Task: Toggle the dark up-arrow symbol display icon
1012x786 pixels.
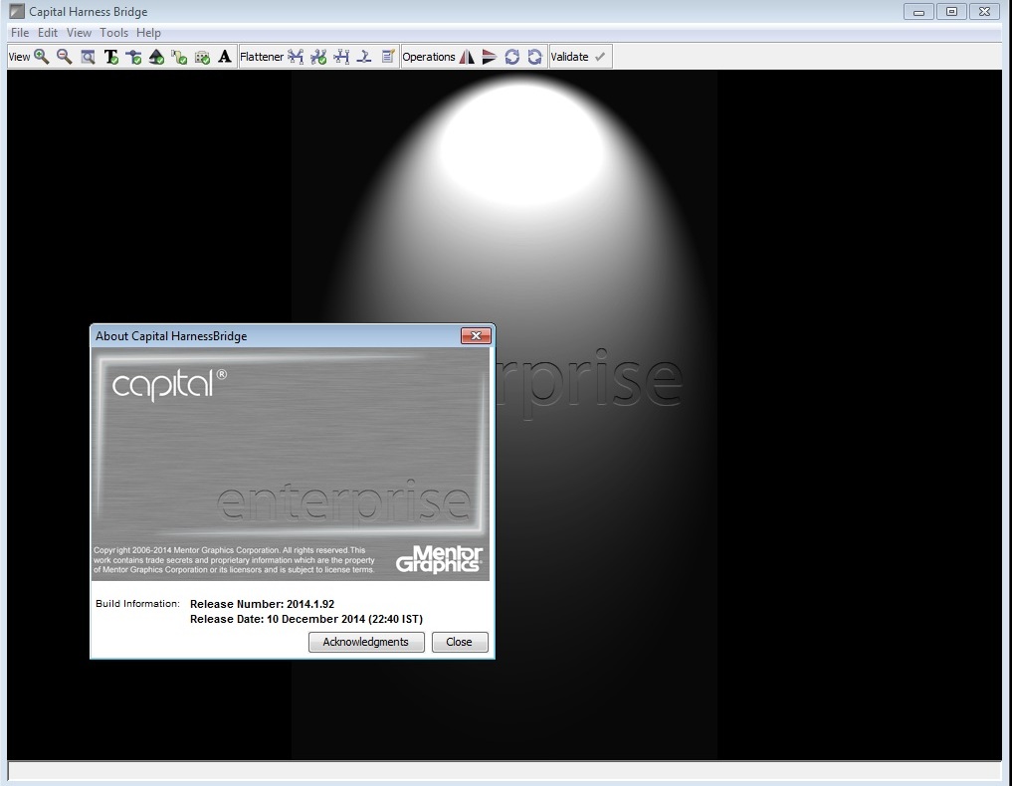Action: 156,57
